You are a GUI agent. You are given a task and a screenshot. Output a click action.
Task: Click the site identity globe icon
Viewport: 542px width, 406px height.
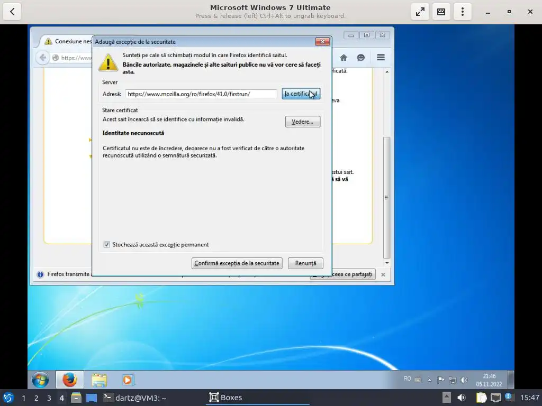tap(55, 58)
